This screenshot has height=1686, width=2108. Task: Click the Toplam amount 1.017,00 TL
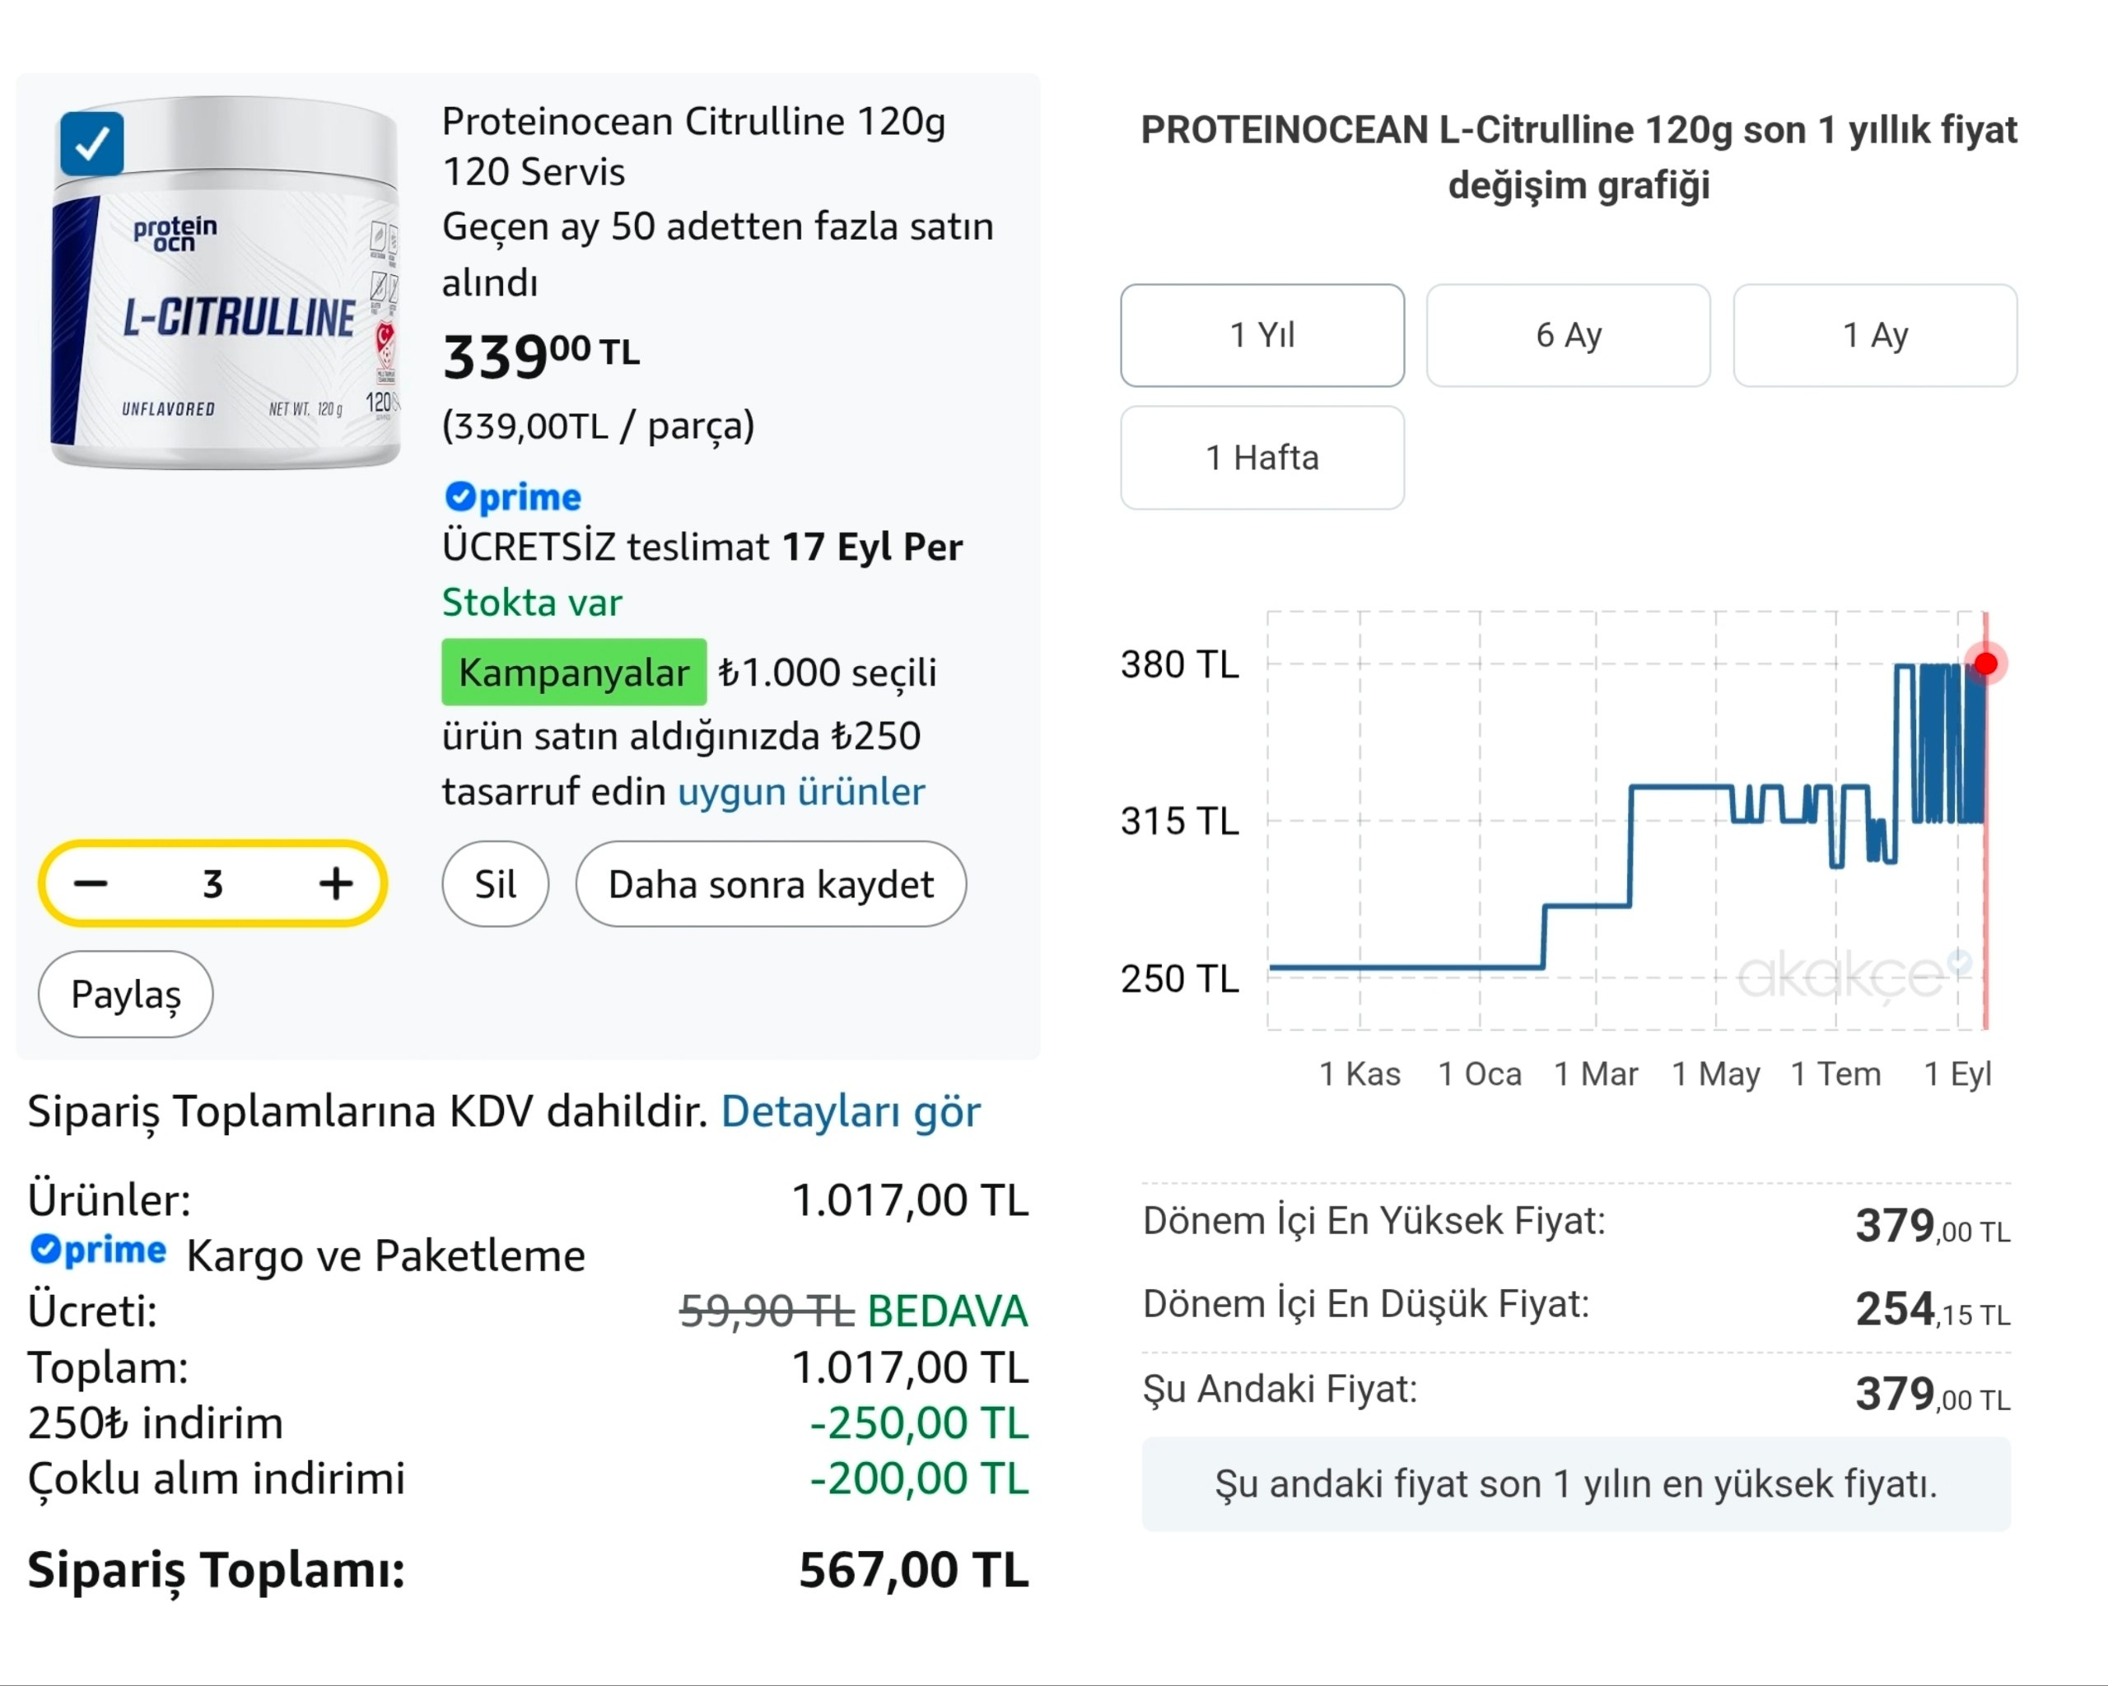pos(909,1367)
